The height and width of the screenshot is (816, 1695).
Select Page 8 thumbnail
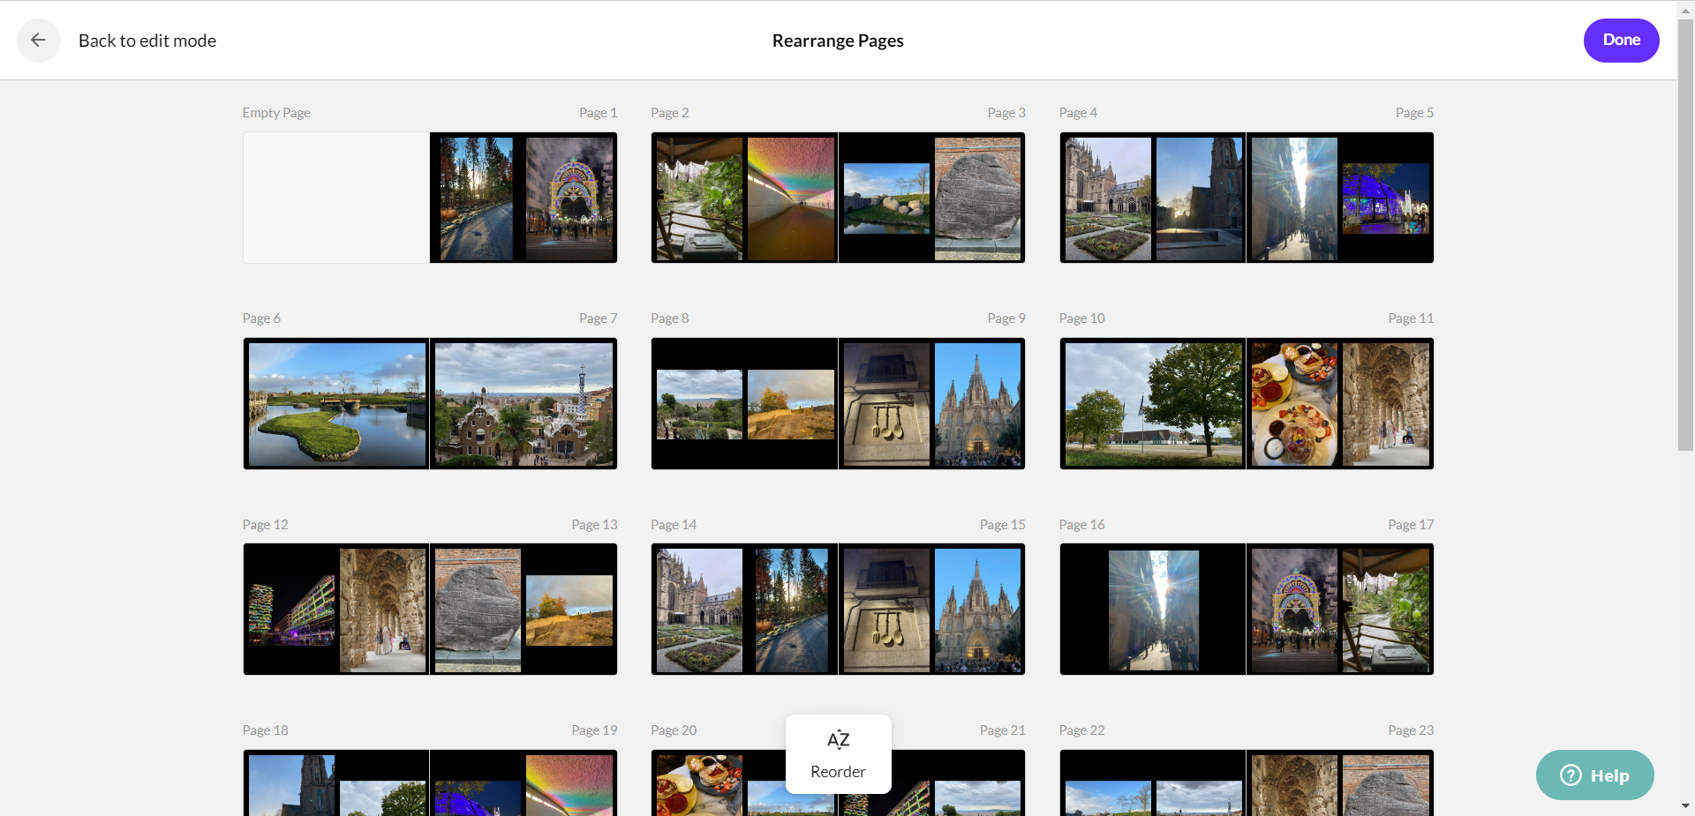click(744, 404)
